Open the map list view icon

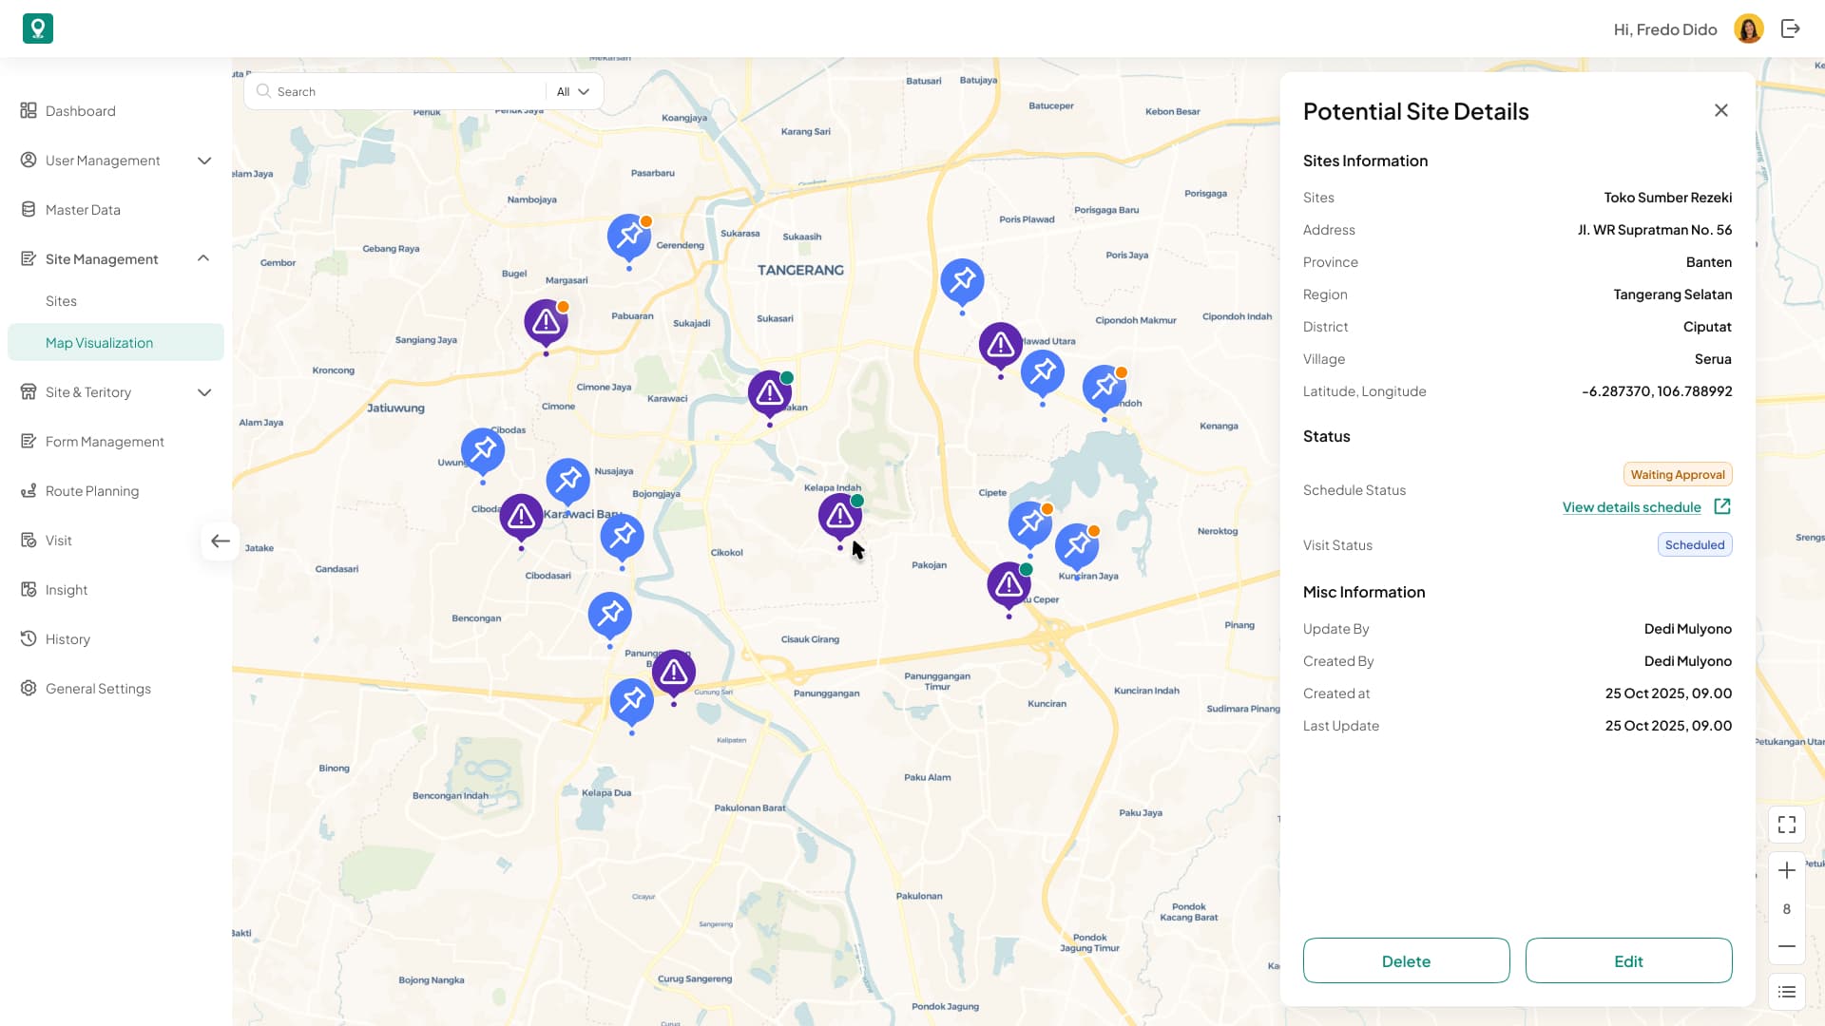pyautogui.click(x=1787, y=992)
